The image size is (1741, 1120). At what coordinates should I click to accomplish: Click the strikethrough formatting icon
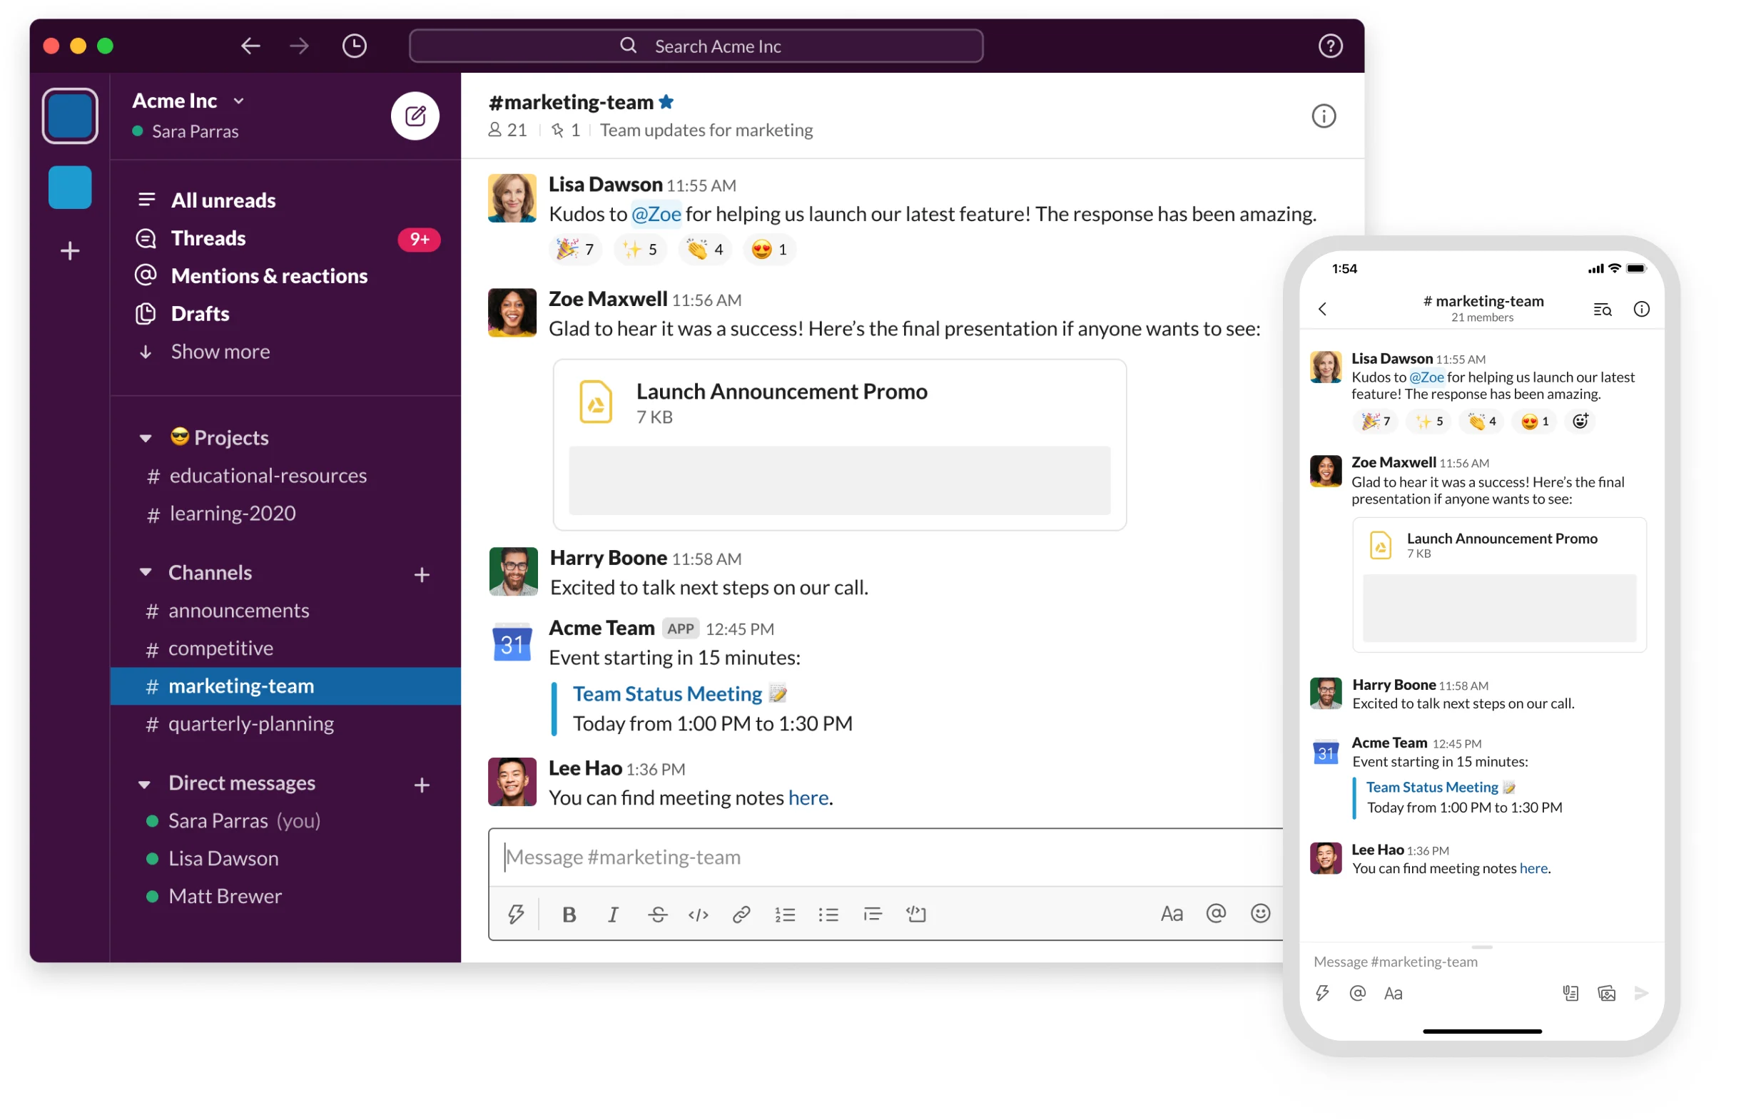click(659, 911)
